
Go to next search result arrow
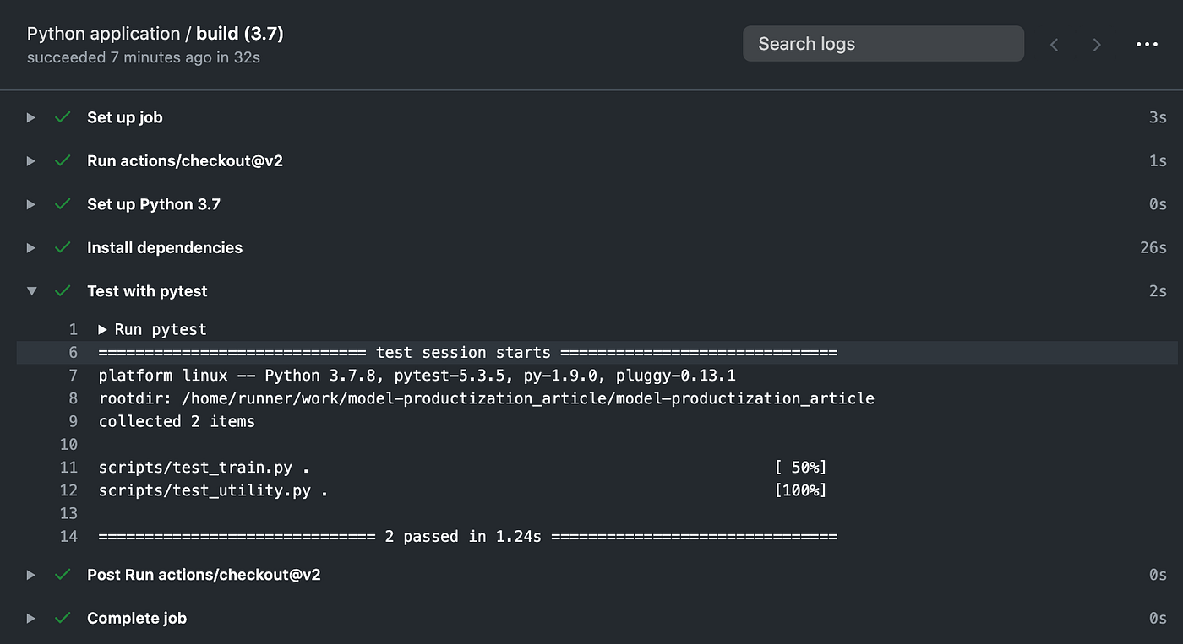1097,45
